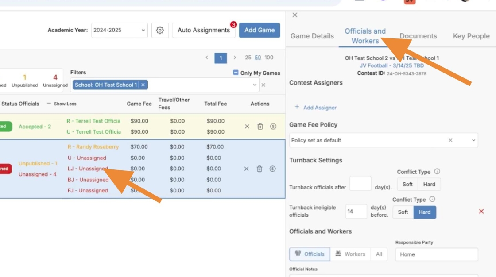This screenshot has height=277, width=496.
Task: Click trash icon in Randy Roseberry row
Action: coord(260,169)
